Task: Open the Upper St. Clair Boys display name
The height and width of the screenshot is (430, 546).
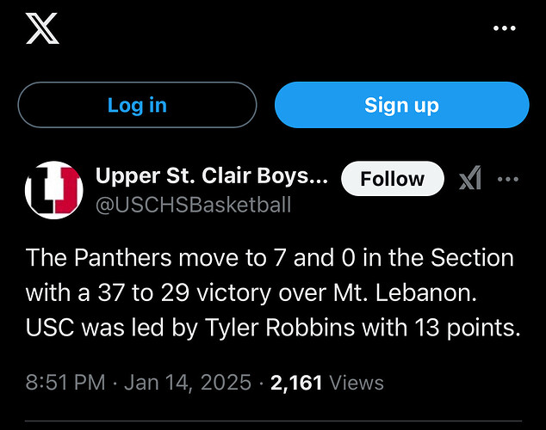Action: click(212, 176)
